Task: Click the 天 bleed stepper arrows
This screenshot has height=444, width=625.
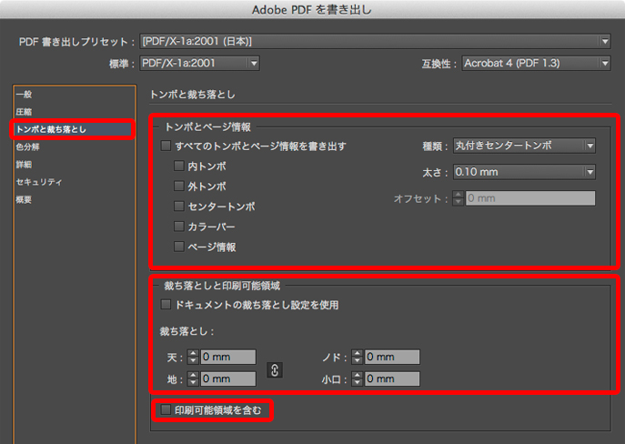Action: 193,357
